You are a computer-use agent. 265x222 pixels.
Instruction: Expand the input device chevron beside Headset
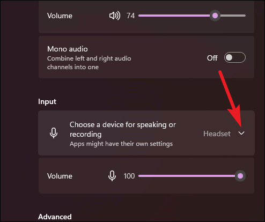241,133
